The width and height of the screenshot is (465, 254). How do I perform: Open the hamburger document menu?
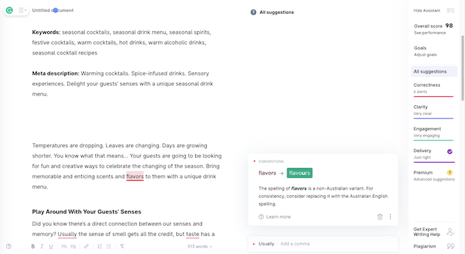coord(22,10)
